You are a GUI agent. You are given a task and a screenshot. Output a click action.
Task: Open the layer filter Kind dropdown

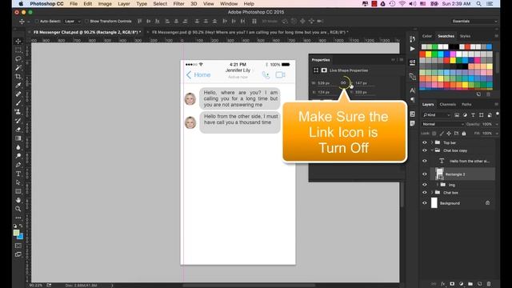[437, 115]
